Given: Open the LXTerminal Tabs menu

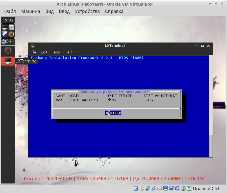Looking at the screenshot, I should pyautogui.click(x=56, y=52).
